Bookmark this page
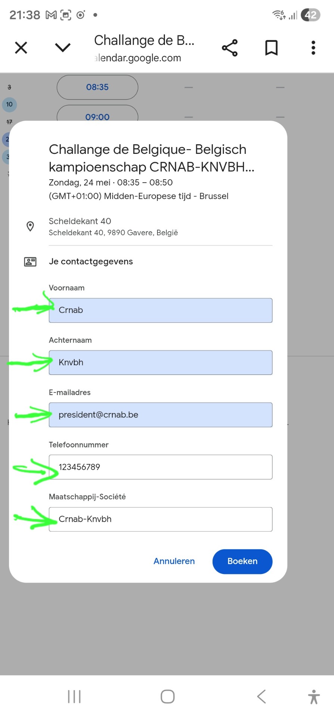The image size is (334, 717). [x=271, y=48]
